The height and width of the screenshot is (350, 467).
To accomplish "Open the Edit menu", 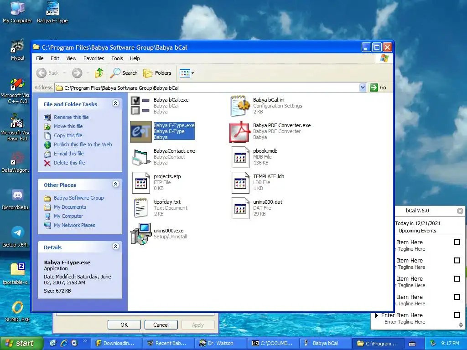I will click(x=55, y=58).
